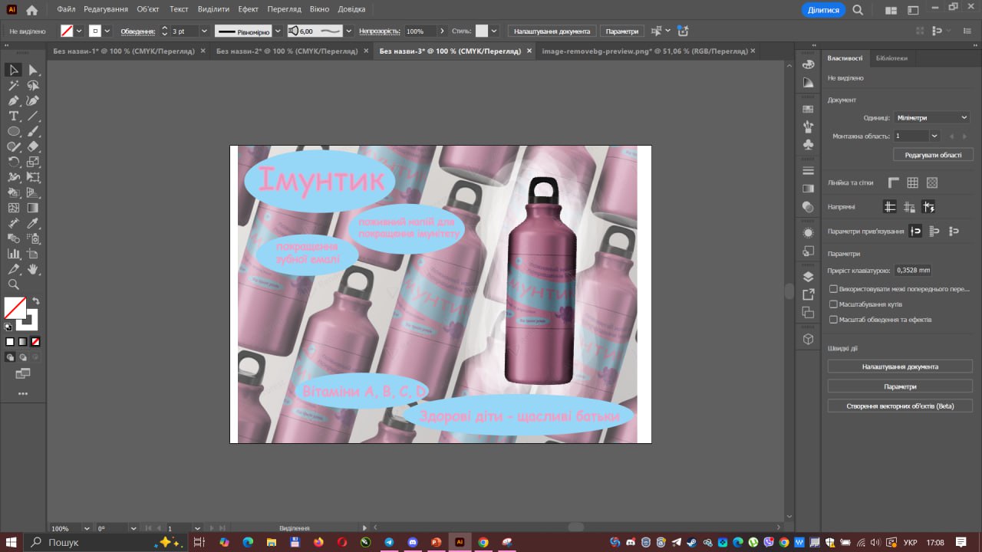The height and width of the screenshot is (552, 982).
Task: Select the Zoom tool
Action: (14, 284)
